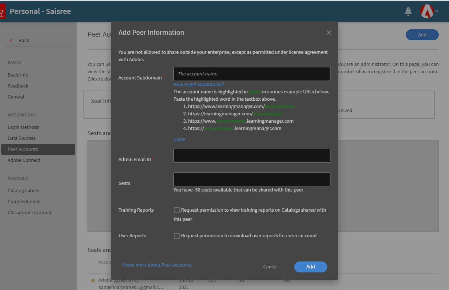This screenshot has height=290, width=449.
Task: Click the Account Subdomain text field
Action: (252, 74)
